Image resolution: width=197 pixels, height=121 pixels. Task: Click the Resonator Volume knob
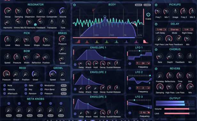(63, 11)
